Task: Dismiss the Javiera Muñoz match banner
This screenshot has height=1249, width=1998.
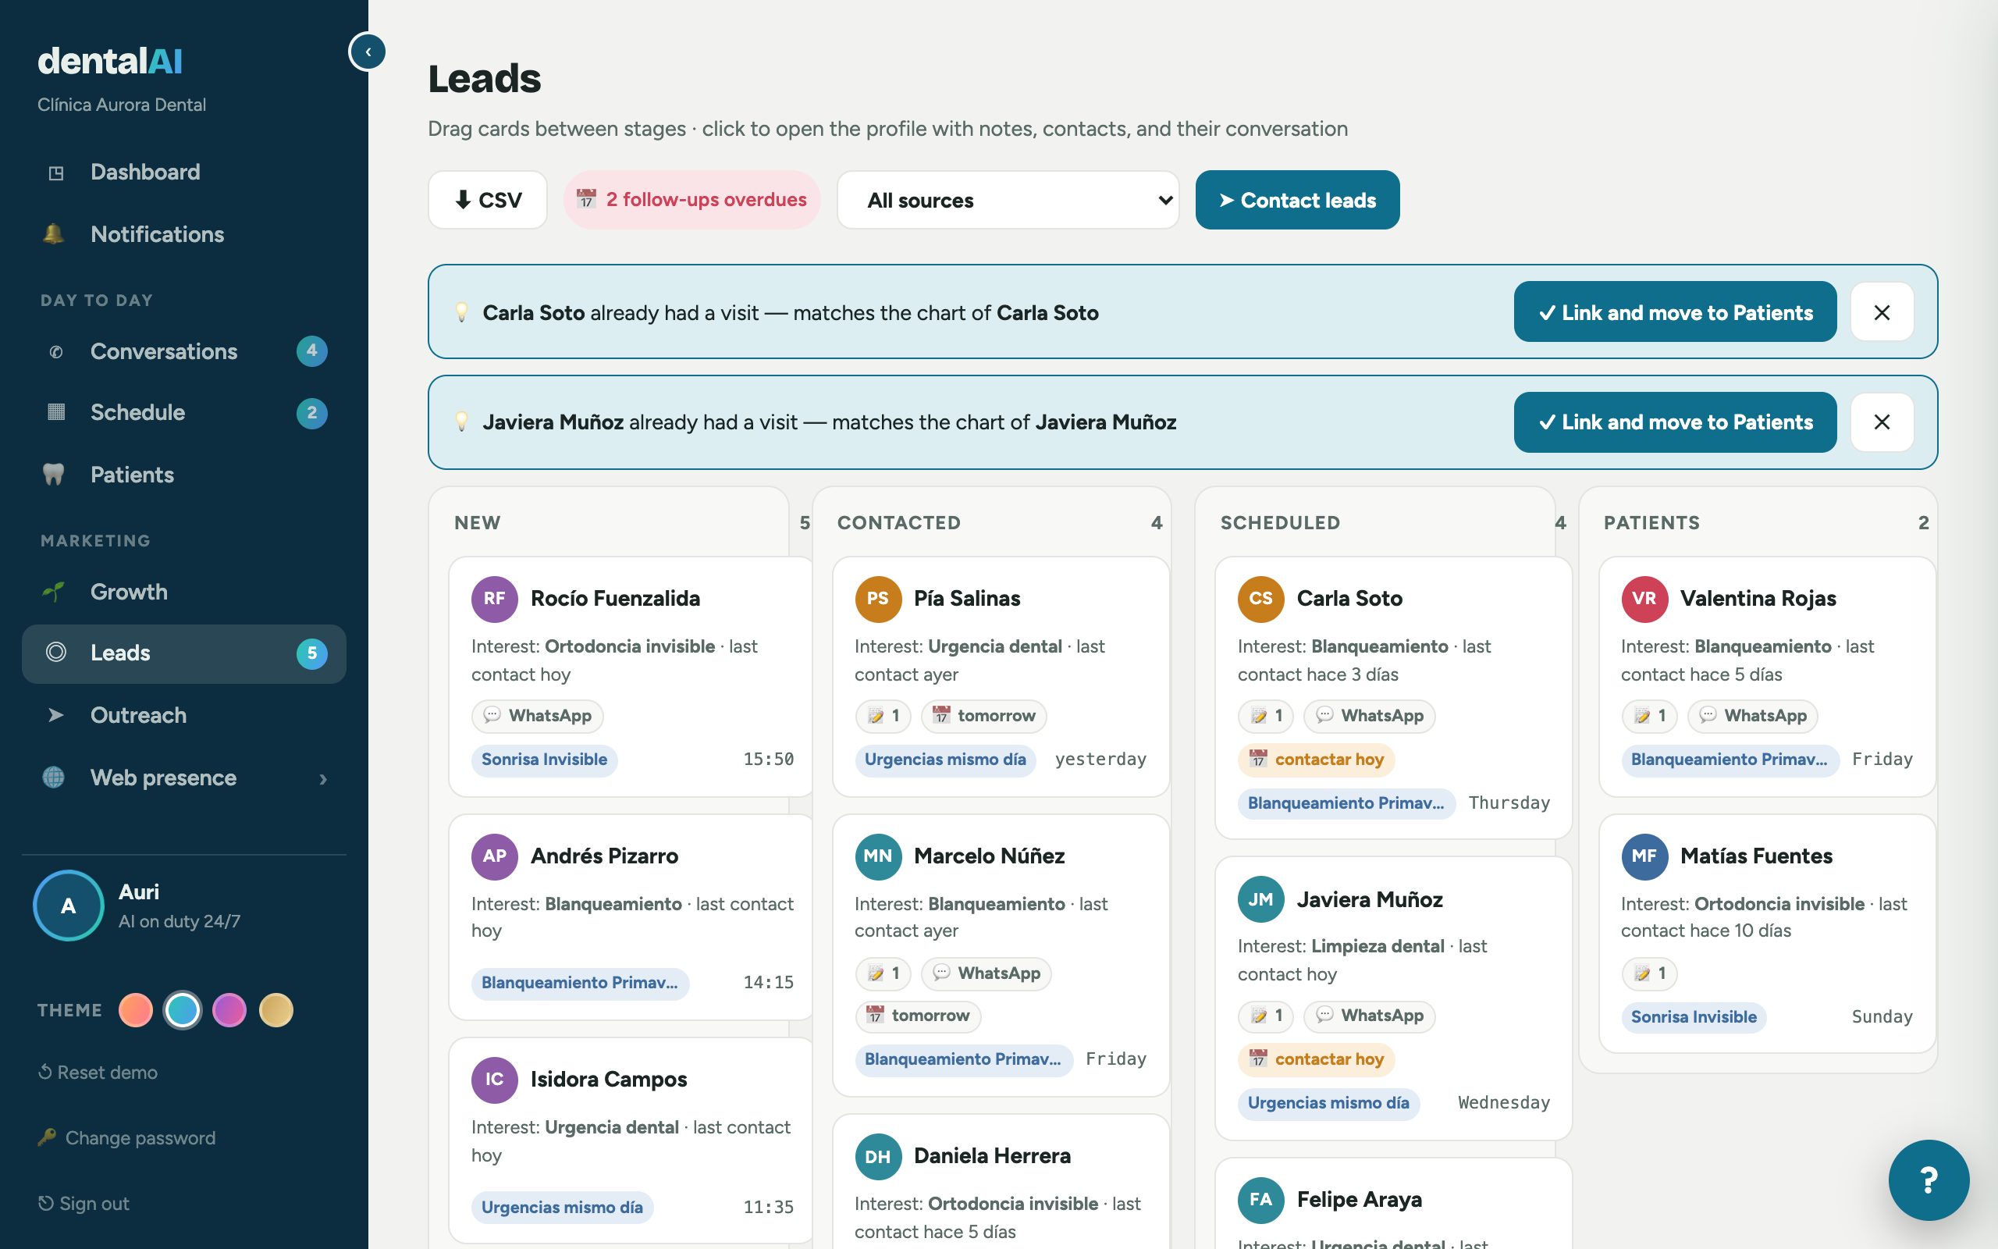Action: click(1882, 422)
